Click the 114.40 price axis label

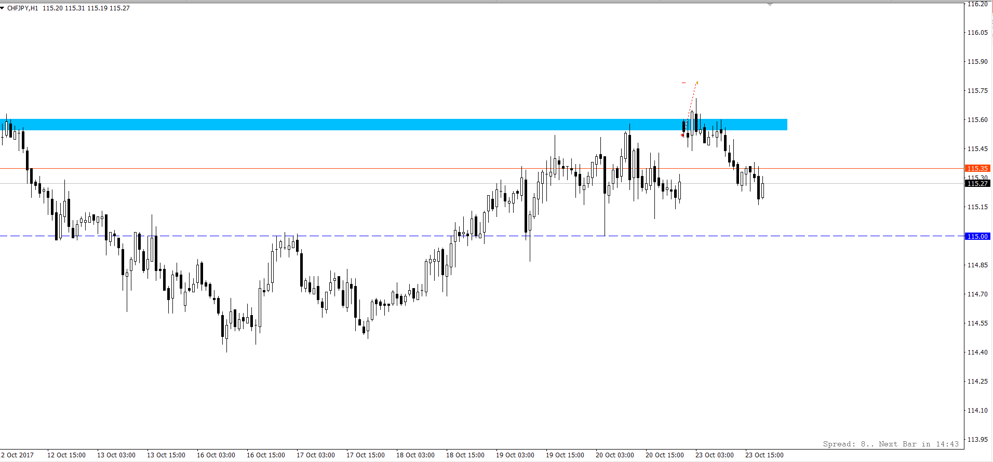click(977, 352)
